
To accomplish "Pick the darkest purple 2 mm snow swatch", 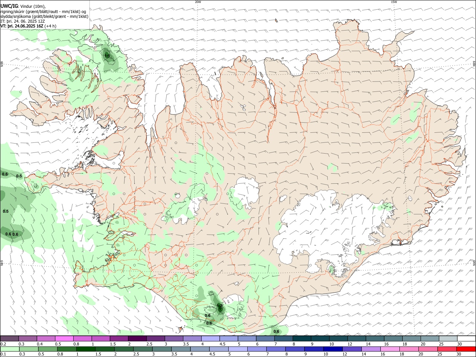I will [138, 339].
